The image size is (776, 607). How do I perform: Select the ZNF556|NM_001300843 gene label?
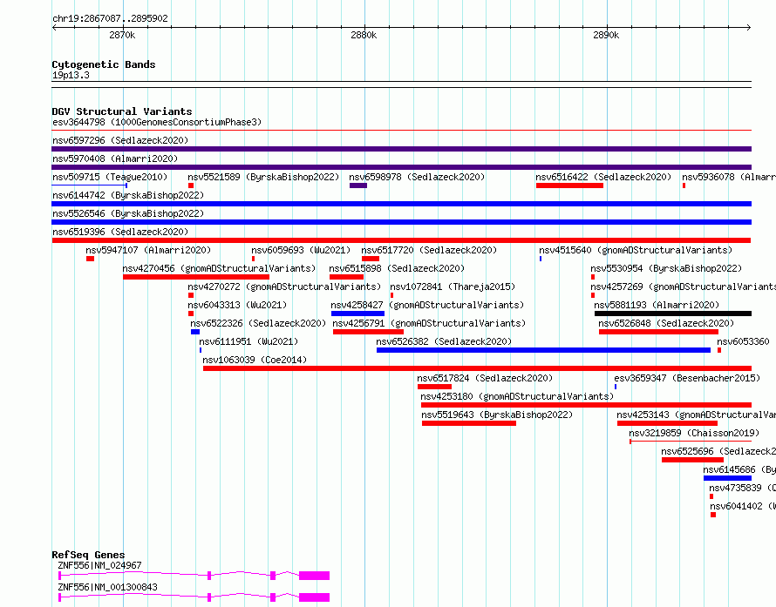108,587
